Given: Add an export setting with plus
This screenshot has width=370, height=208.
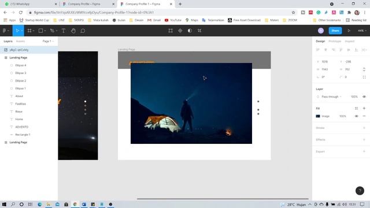Looking at the screenshot, I should [x=364, y=151].
